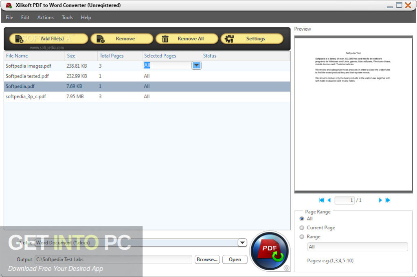
Task: Go to the next preview page
Action: (x=380, y=200)
